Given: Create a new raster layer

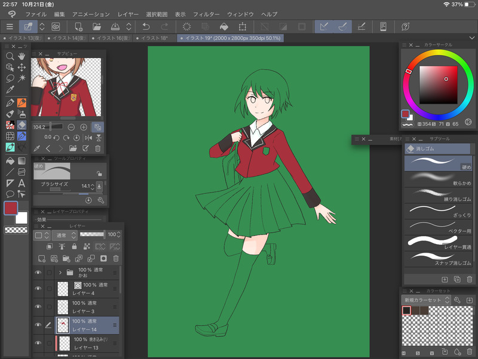Looking at the screenshot, I should coord(41,258).
